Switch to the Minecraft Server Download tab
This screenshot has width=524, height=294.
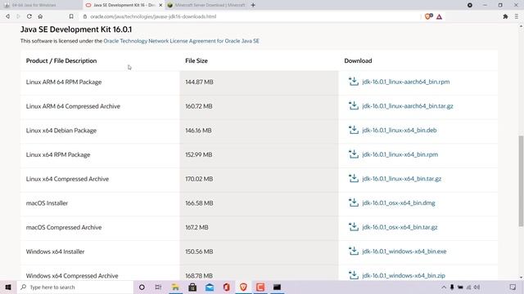tap(206, 5)
